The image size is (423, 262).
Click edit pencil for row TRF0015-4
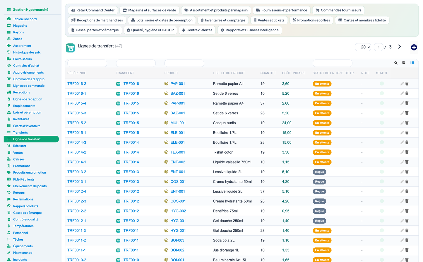402,103
